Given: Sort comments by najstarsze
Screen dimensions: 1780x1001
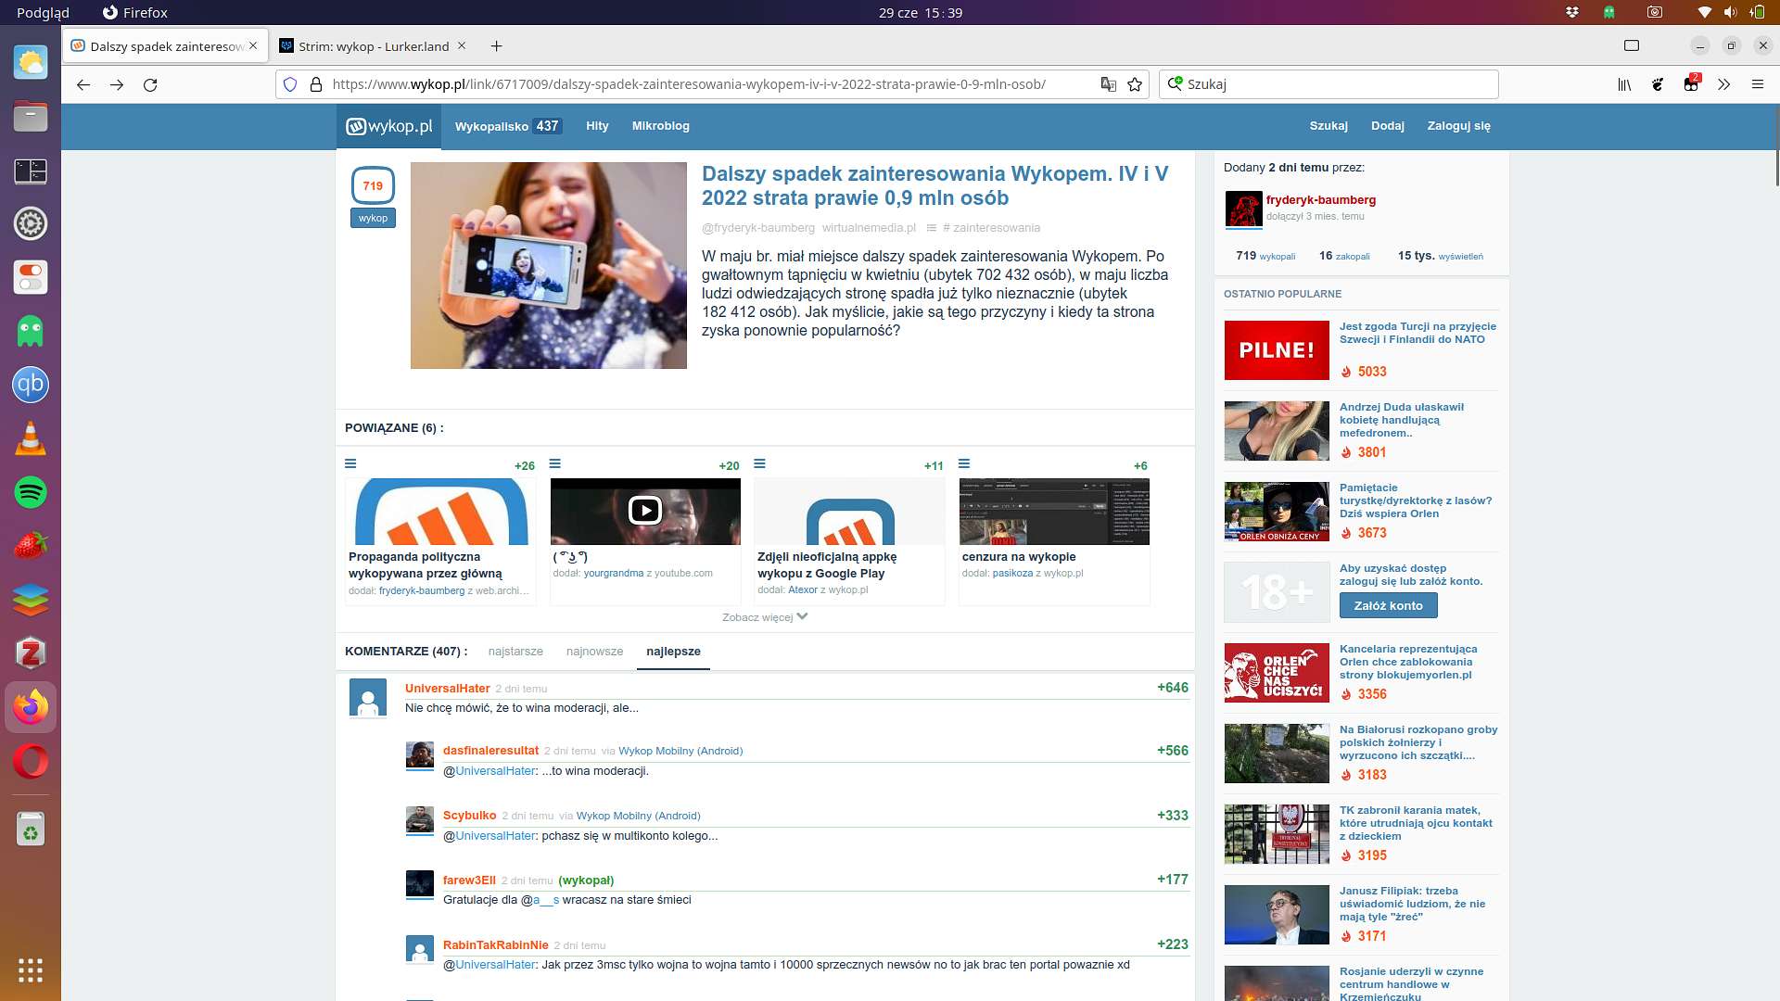Looking at the screenshot, I should (x=515, y=652).
